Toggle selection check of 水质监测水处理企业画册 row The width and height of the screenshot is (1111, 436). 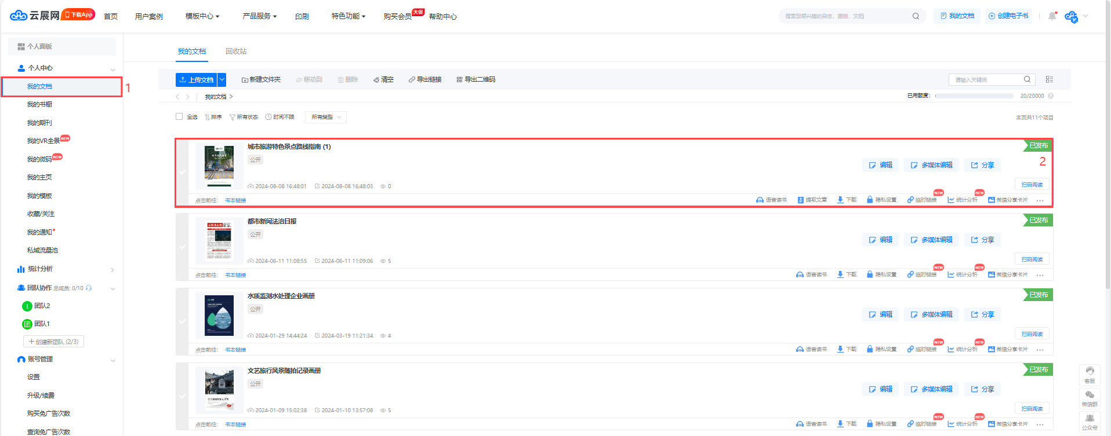[x=183, y=321]
